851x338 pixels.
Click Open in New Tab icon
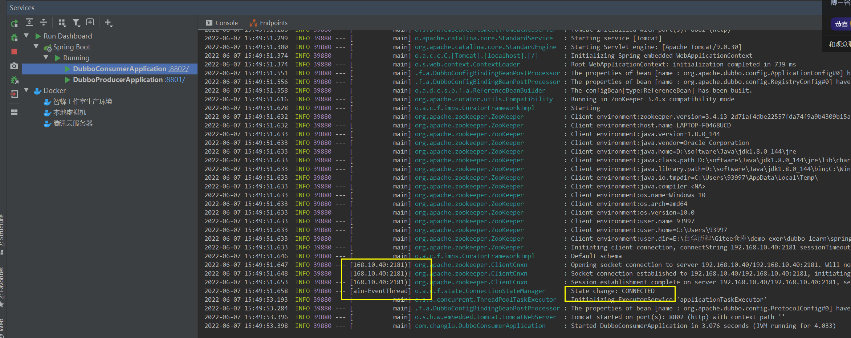[90, 23]
